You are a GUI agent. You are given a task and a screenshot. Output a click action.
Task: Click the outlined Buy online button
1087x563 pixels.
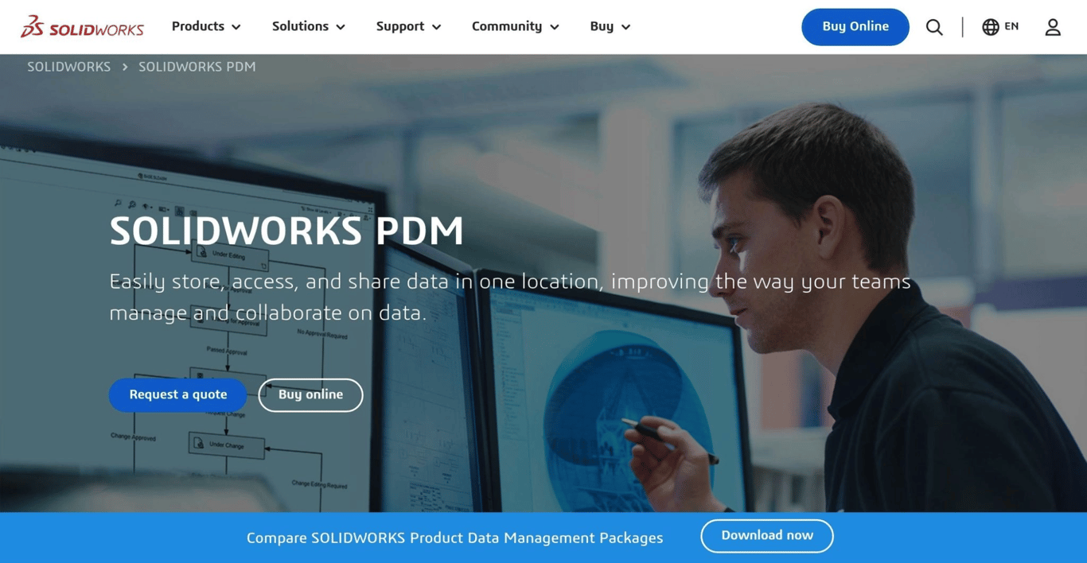[x=310, y=395]
